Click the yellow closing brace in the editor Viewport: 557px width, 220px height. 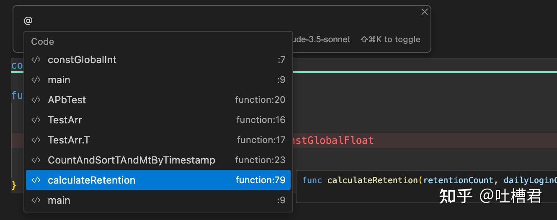coord(14,185)
